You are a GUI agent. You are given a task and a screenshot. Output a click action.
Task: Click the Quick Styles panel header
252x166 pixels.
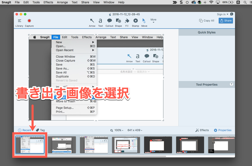click(207, 32)
